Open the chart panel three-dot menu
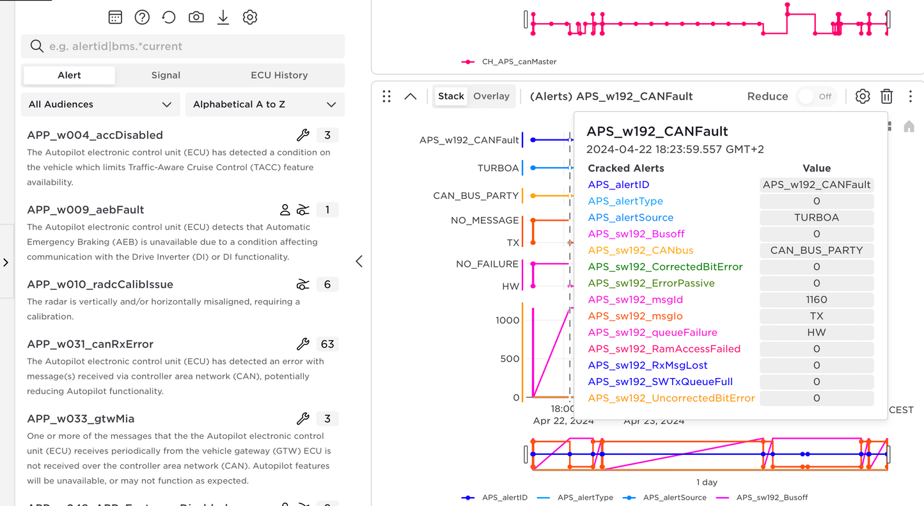Screen dimensions: 924x506 pos(911,97)
